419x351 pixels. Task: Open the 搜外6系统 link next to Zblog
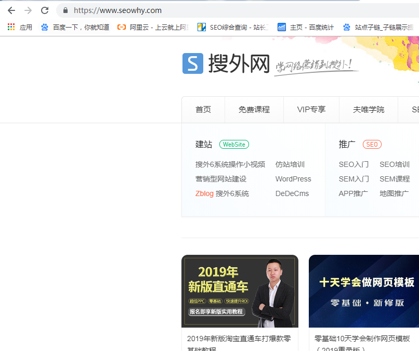232,193
